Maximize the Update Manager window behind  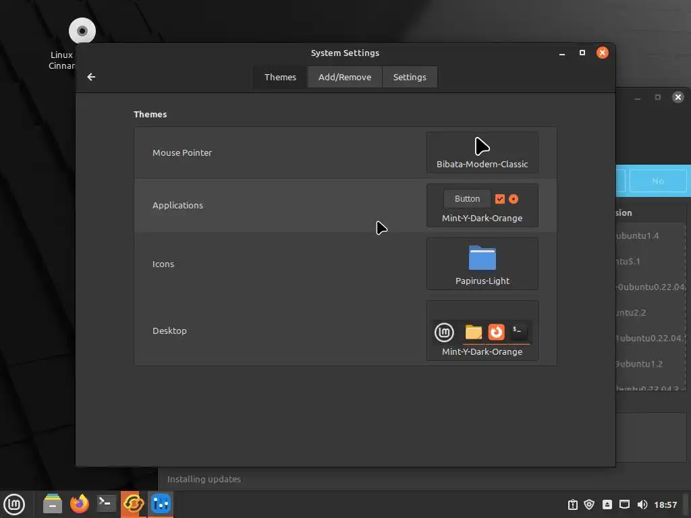(657, 97)
